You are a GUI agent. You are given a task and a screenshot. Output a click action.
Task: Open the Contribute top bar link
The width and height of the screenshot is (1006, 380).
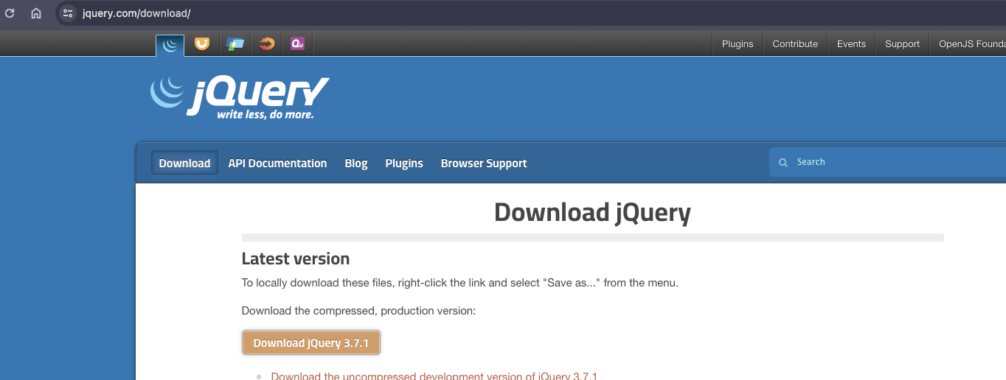coord(795,43)
